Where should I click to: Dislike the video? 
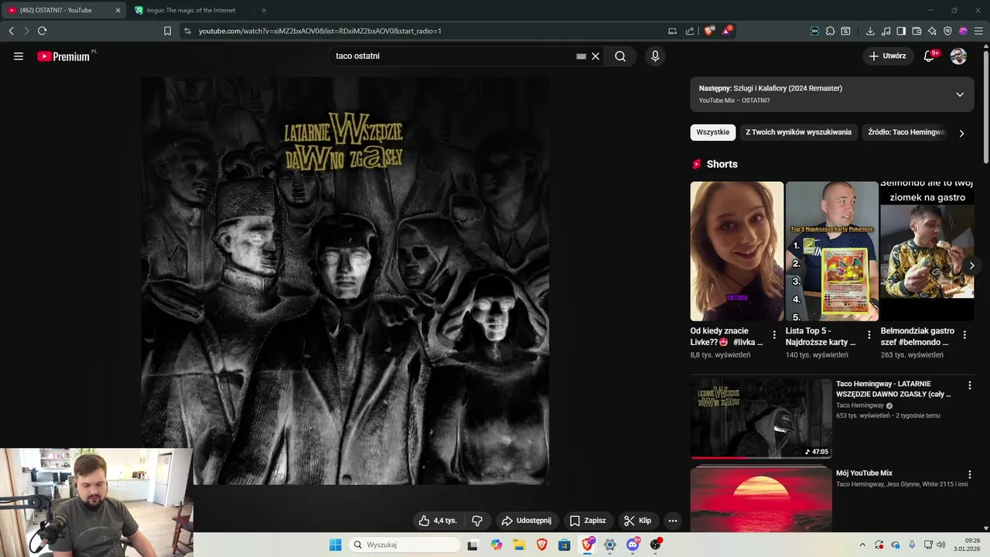tap(477, 521)
